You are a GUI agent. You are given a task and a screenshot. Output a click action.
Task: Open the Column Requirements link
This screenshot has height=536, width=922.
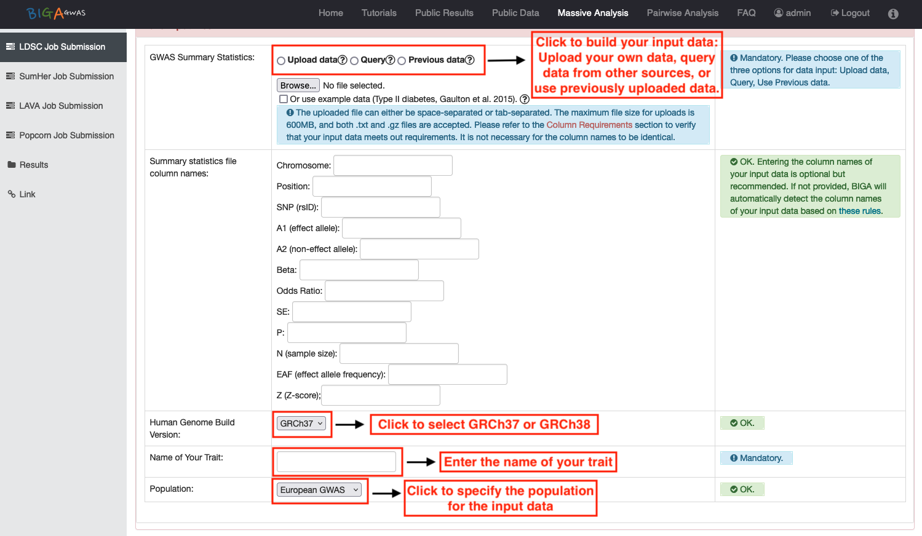point(589,125)
